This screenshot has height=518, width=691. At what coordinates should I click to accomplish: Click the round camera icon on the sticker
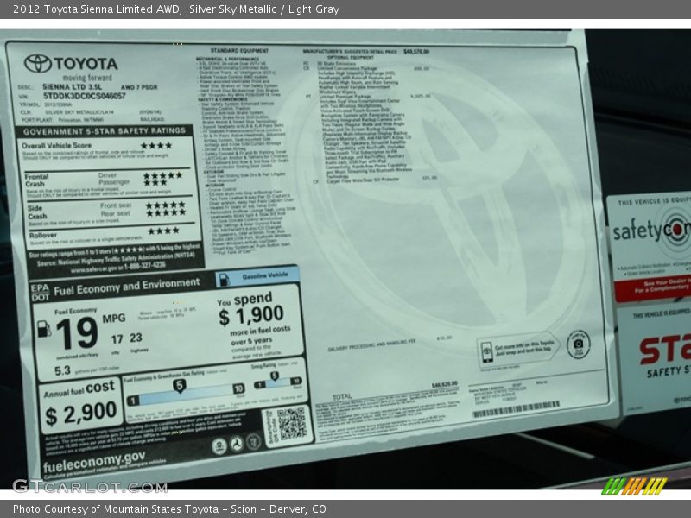pos(578,344)
